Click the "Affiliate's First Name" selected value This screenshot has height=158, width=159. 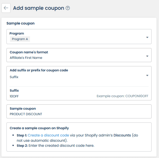point(26,58)
